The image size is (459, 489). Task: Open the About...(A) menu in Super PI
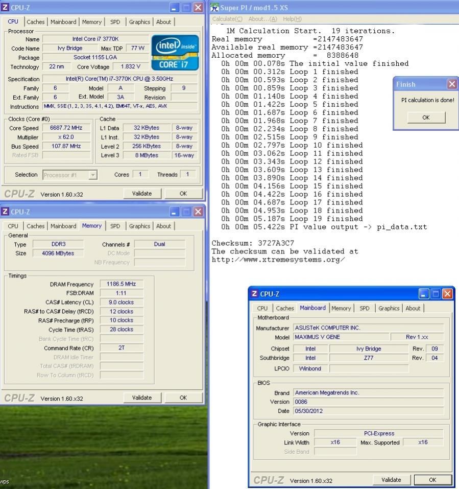tap(262, 19)
